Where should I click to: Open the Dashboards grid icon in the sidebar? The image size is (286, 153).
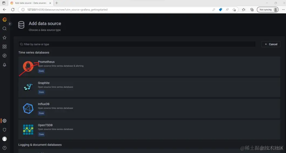[x=5, y=47]
